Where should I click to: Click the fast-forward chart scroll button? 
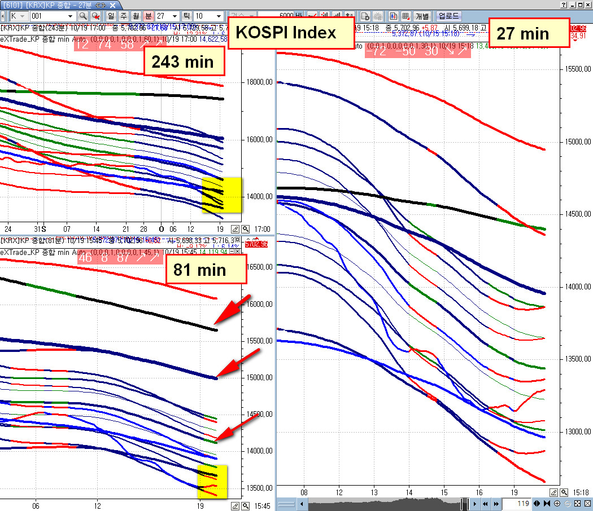pyautogui.click(x=496, y=504)
